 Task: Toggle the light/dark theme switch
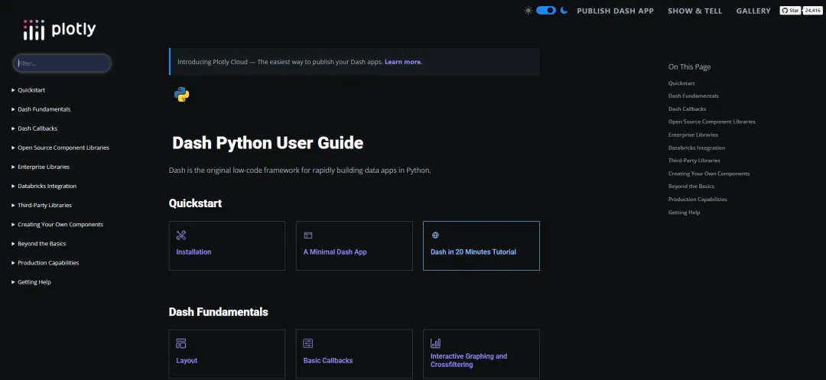546,11
